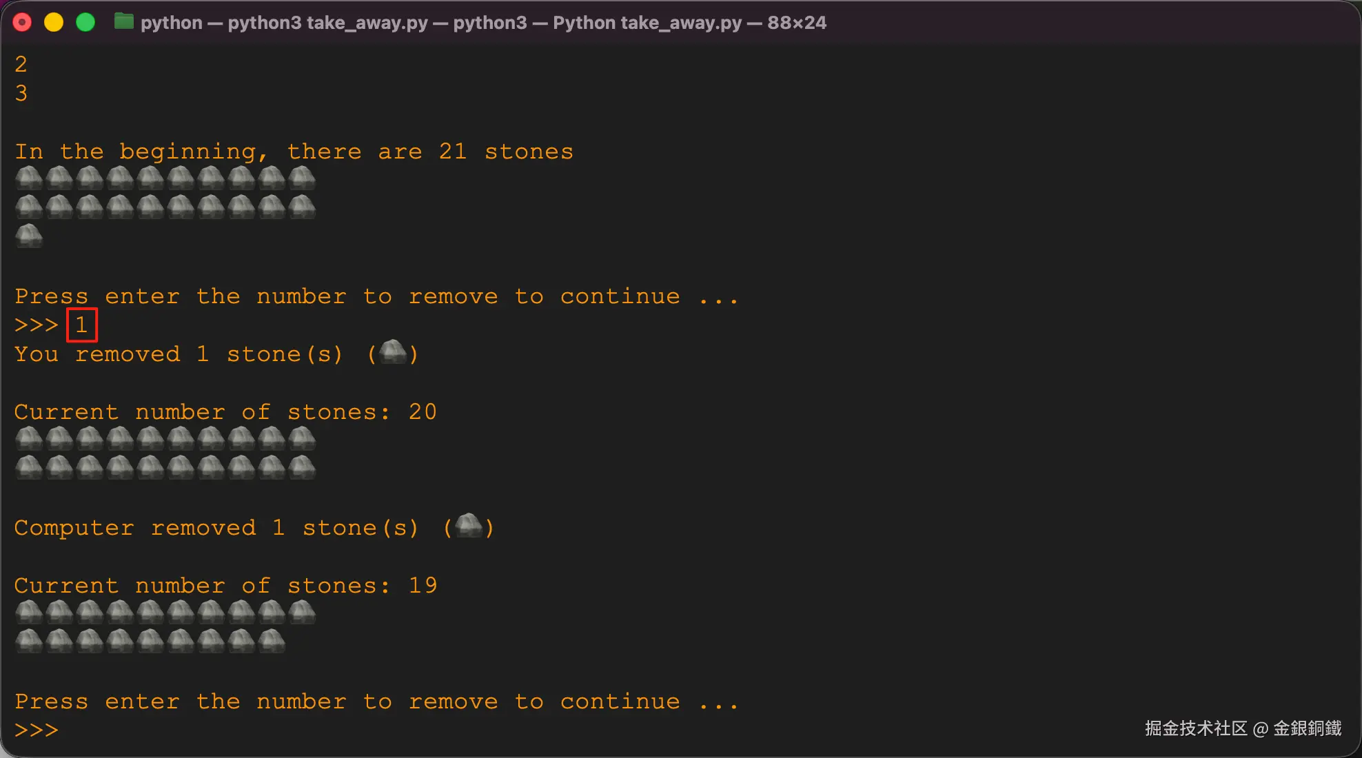Click the red close window button

click(23, 23)
